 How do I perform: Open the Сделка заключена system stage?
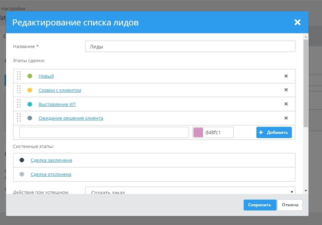click(x=51, y=160)
